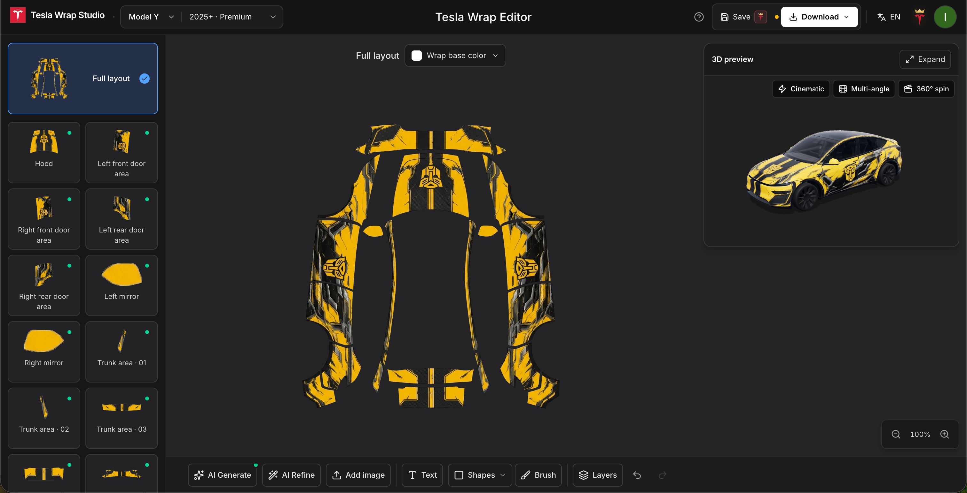Zoom out the canvas
The width and height of the screenshot is (967, 493).
tap(896, 434)
